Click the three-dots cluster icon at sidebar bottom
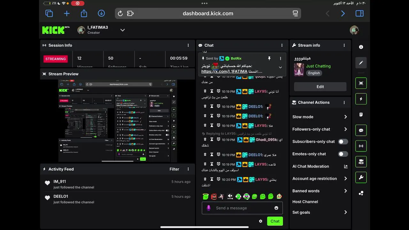Image resolution: width=409 pixels, height=230 pixels. (361, 193)
